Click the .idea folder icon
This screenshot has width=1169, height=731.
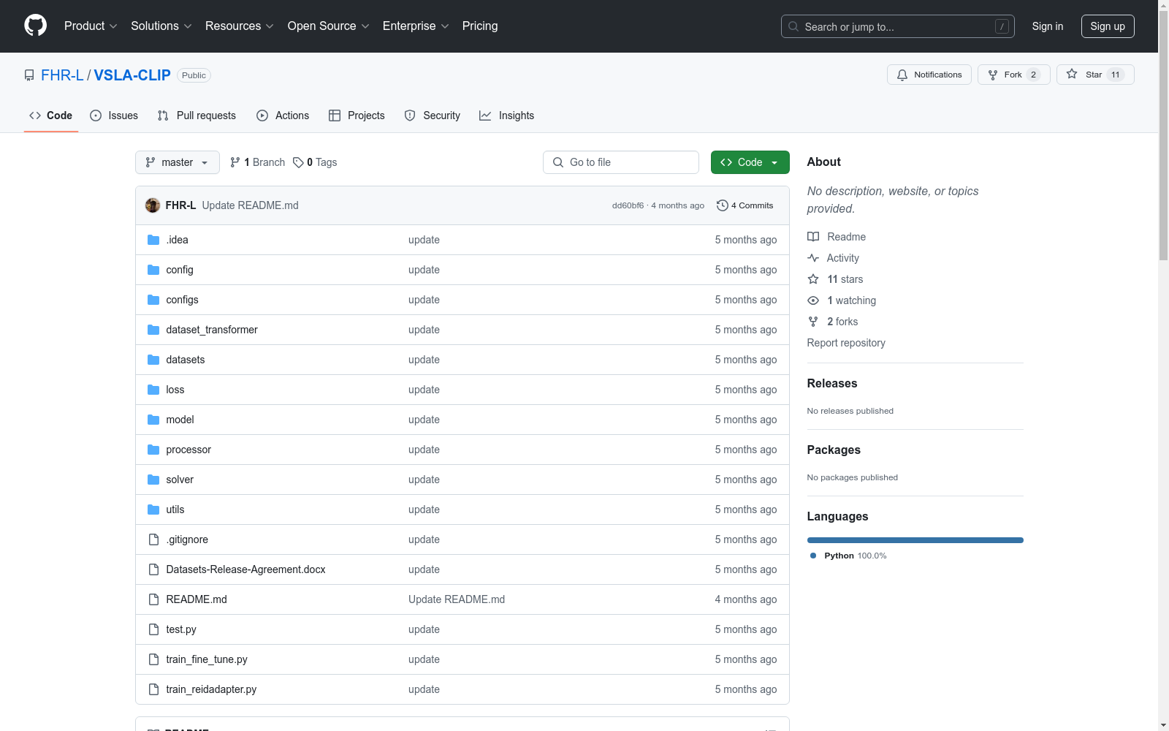[153, 240]
